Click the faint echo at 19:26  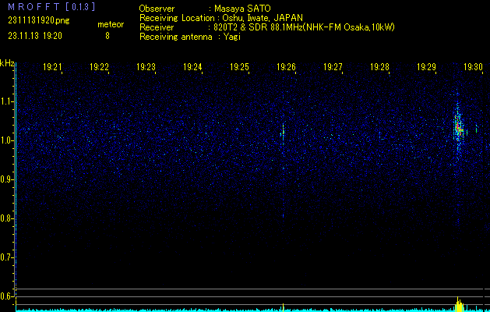283,133
